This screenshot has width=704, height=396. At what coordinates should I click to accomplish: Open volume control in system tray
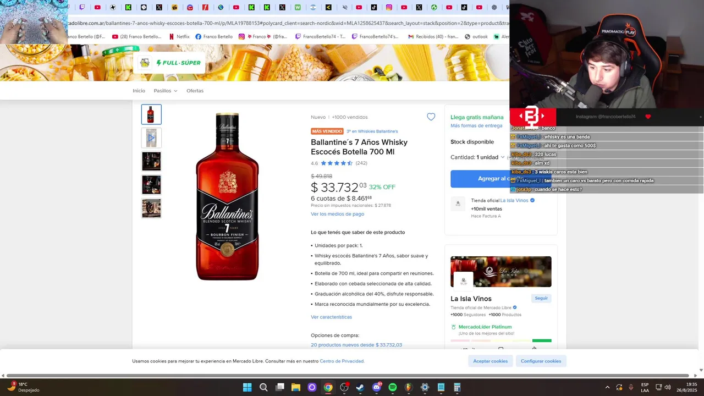pyautogui.click(x=668, y=387)
